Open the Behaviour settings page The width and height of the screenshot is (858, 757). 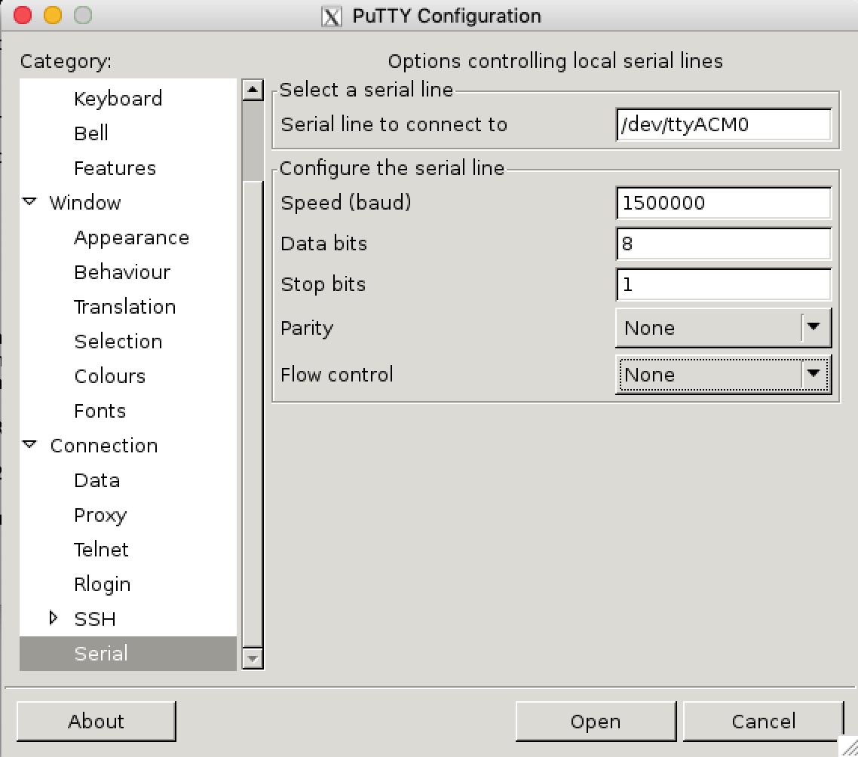pyautogui.click(x=122, y=272)
